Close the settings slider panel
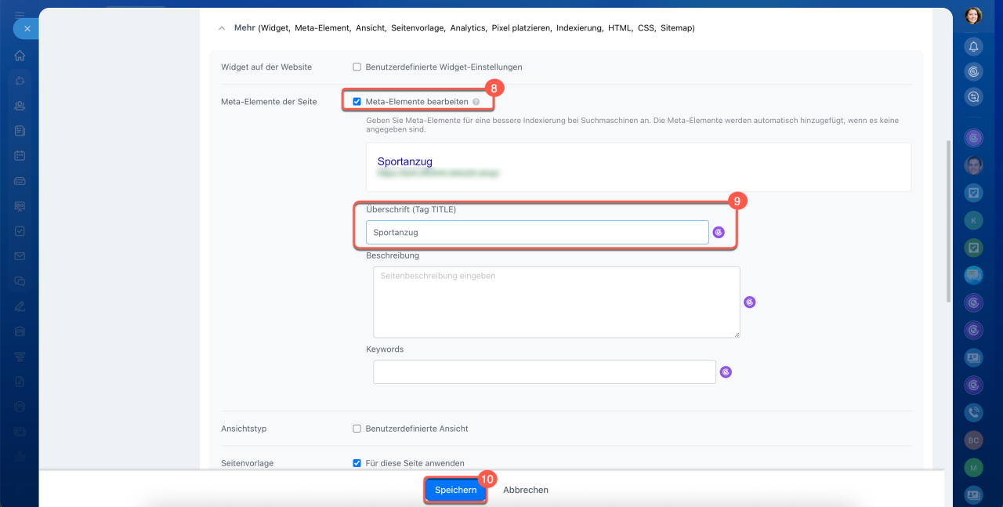Viewport: 1003px width, 507px height. pos(27,28)
